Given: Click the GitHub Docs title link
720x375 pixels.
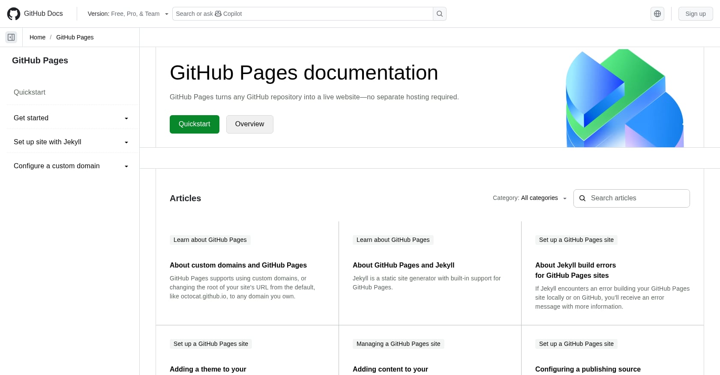Looking at the screenshot, I should pos(43,14).
